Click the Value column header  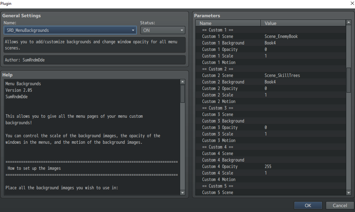pyautogui.click(x=303, y=23)
